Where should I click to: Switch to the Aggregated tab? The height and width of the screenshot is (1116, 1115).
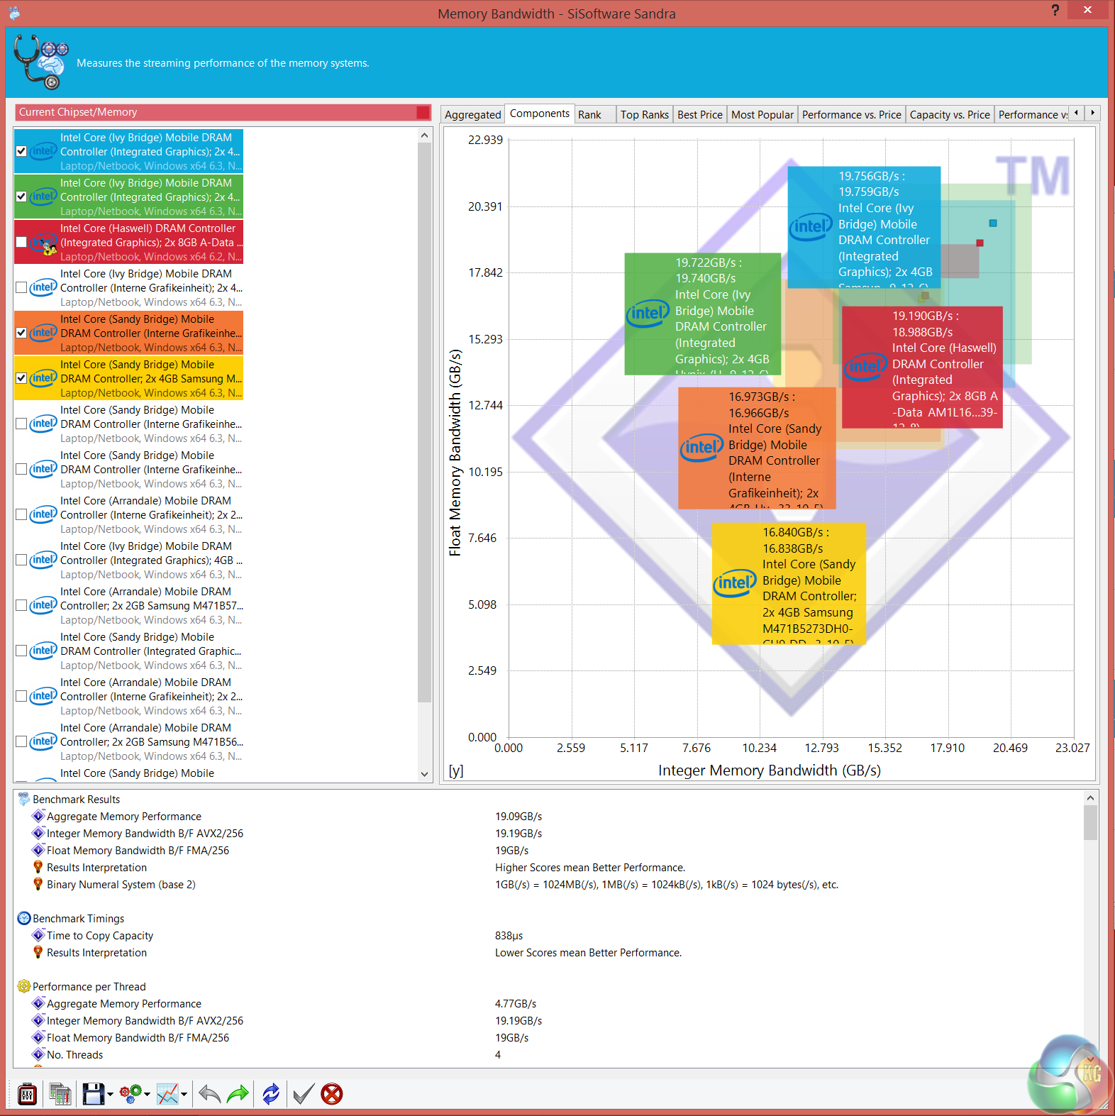[x=472, y=114]
